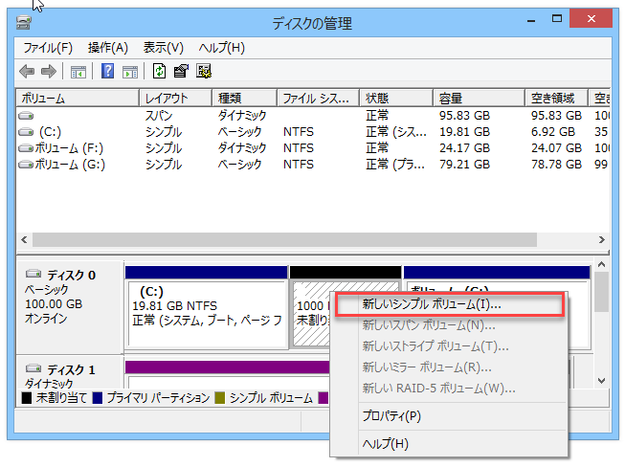The width and height of the screenshot is (625, 467).
Task: Open the 操作(A) menu
Action: pos(108,48)
